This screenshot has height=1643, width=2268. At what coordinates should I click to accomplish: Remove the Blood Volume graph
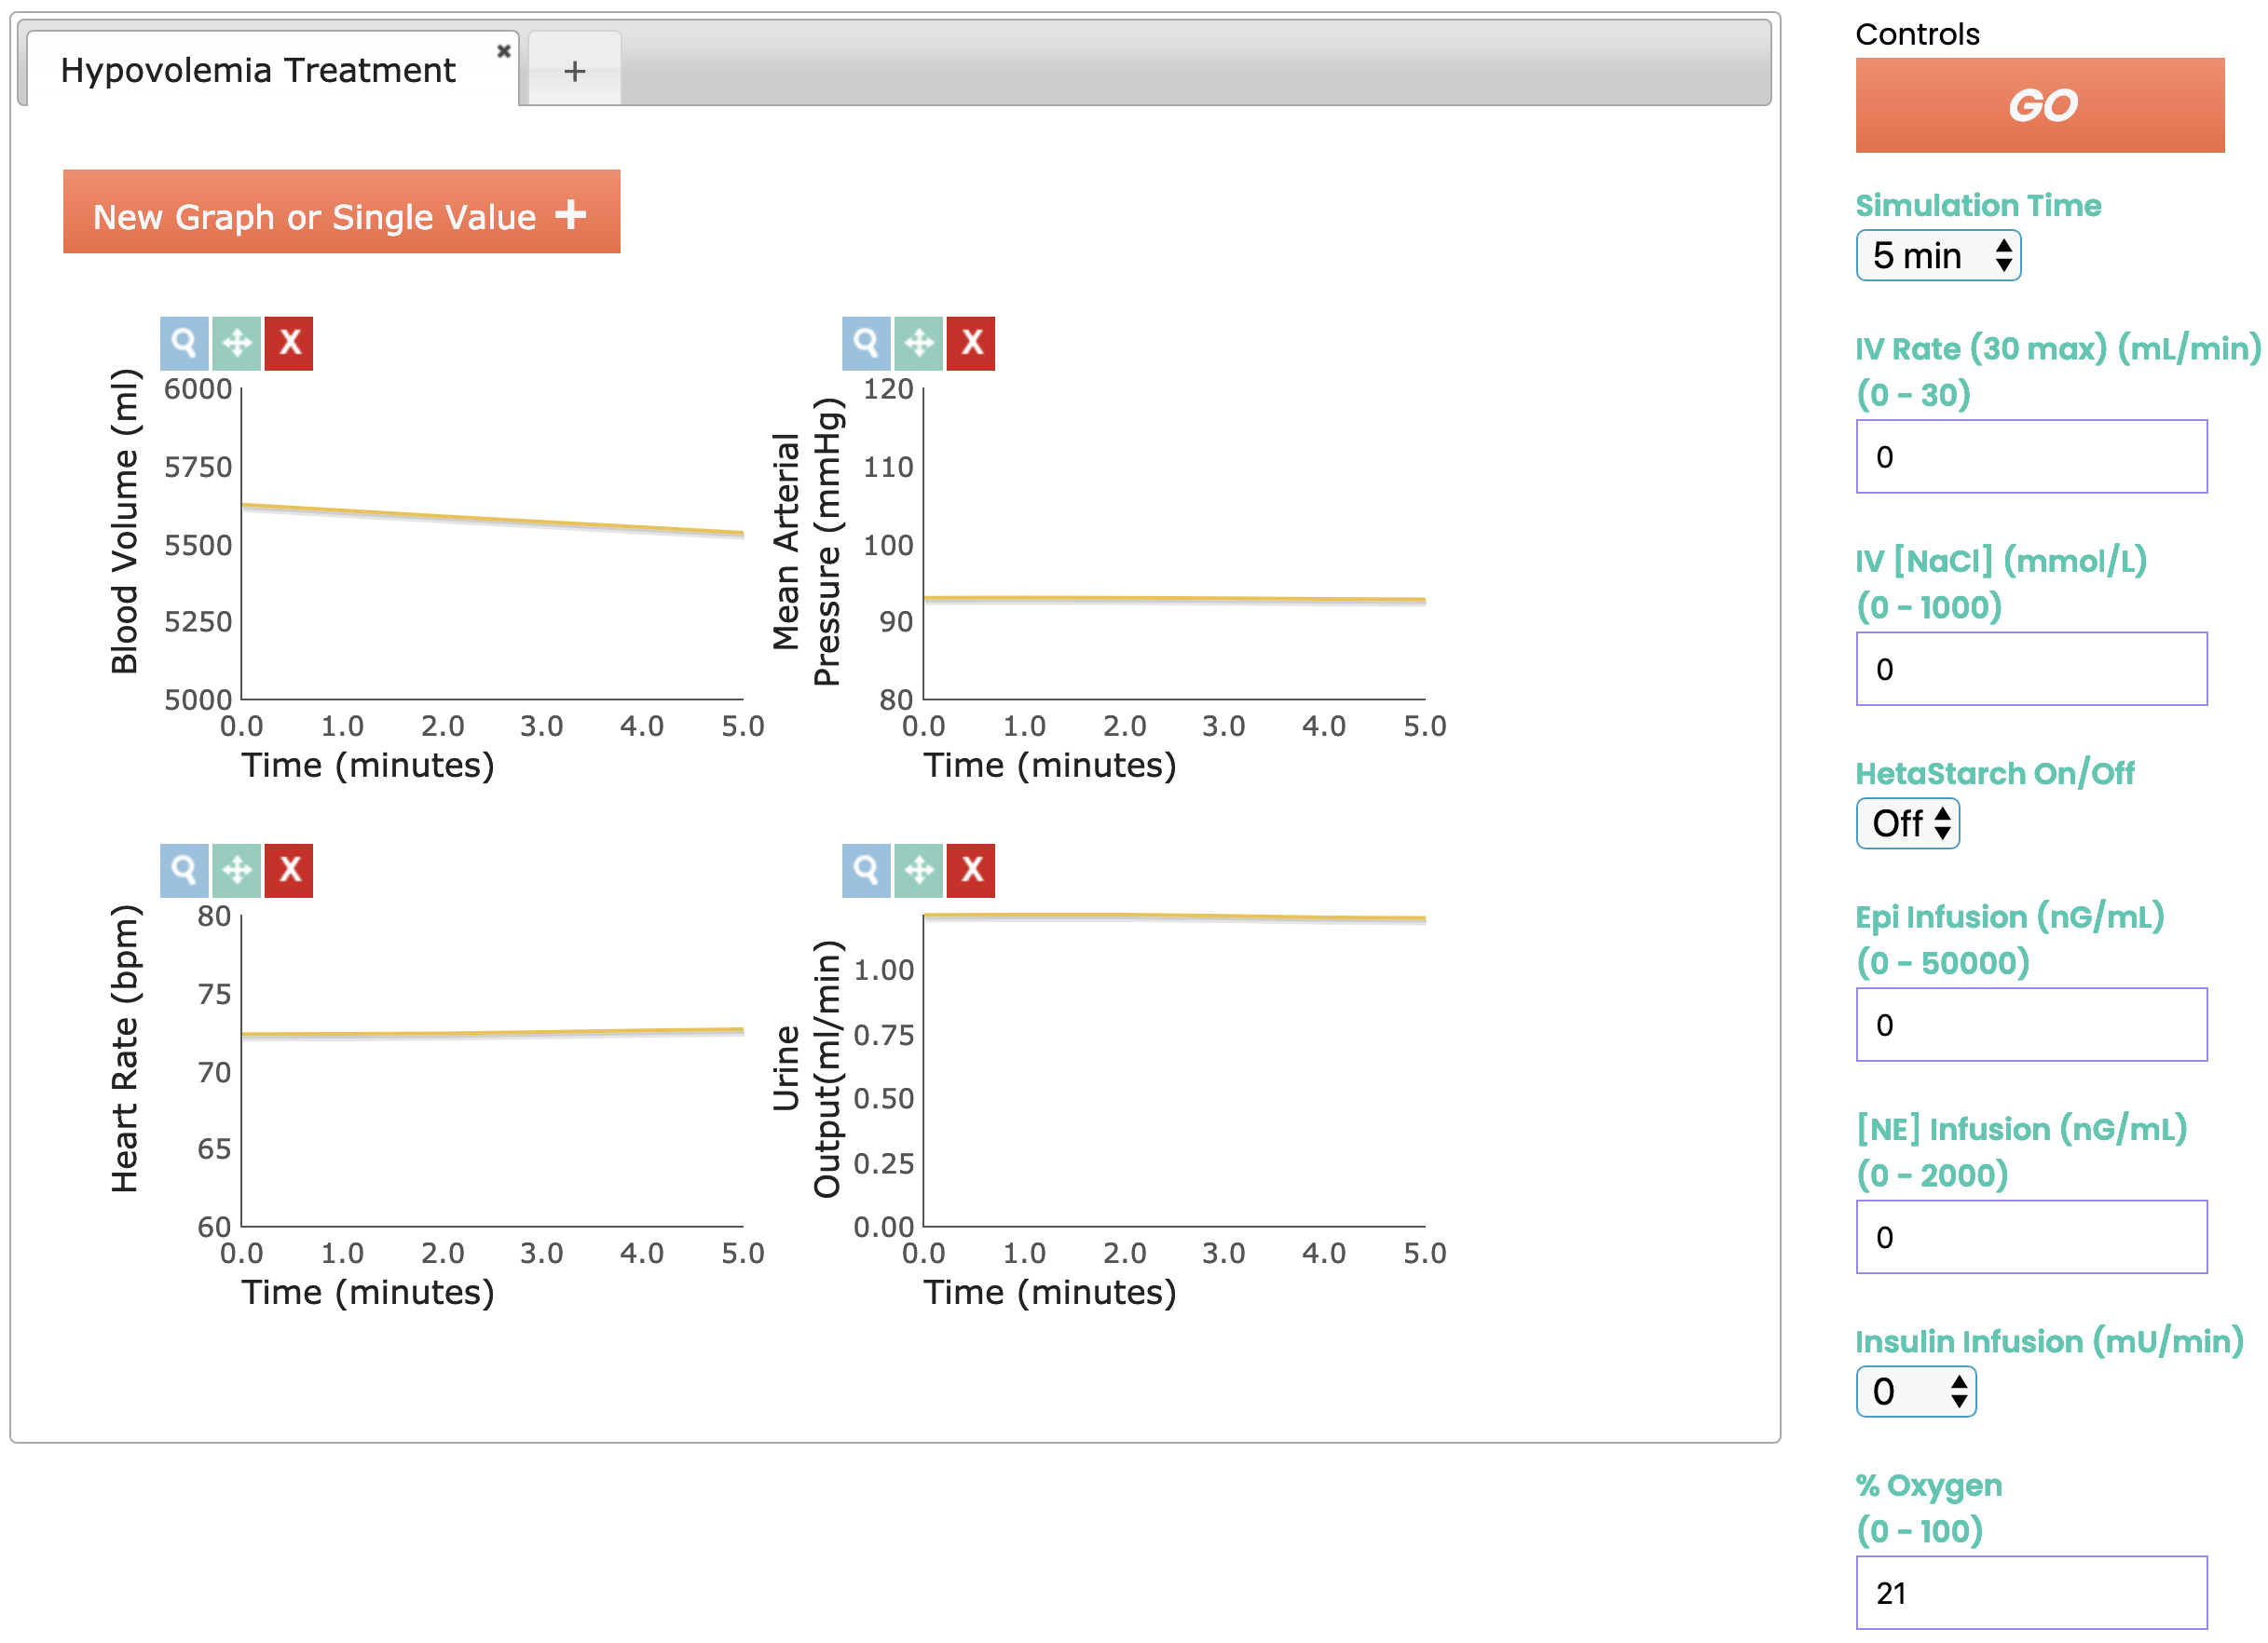pos(290,343)
